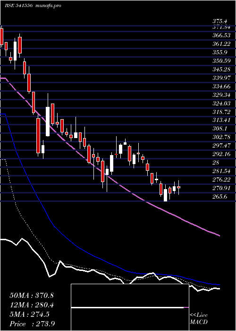Select the 302.78 price axis label

coord(221,137)
